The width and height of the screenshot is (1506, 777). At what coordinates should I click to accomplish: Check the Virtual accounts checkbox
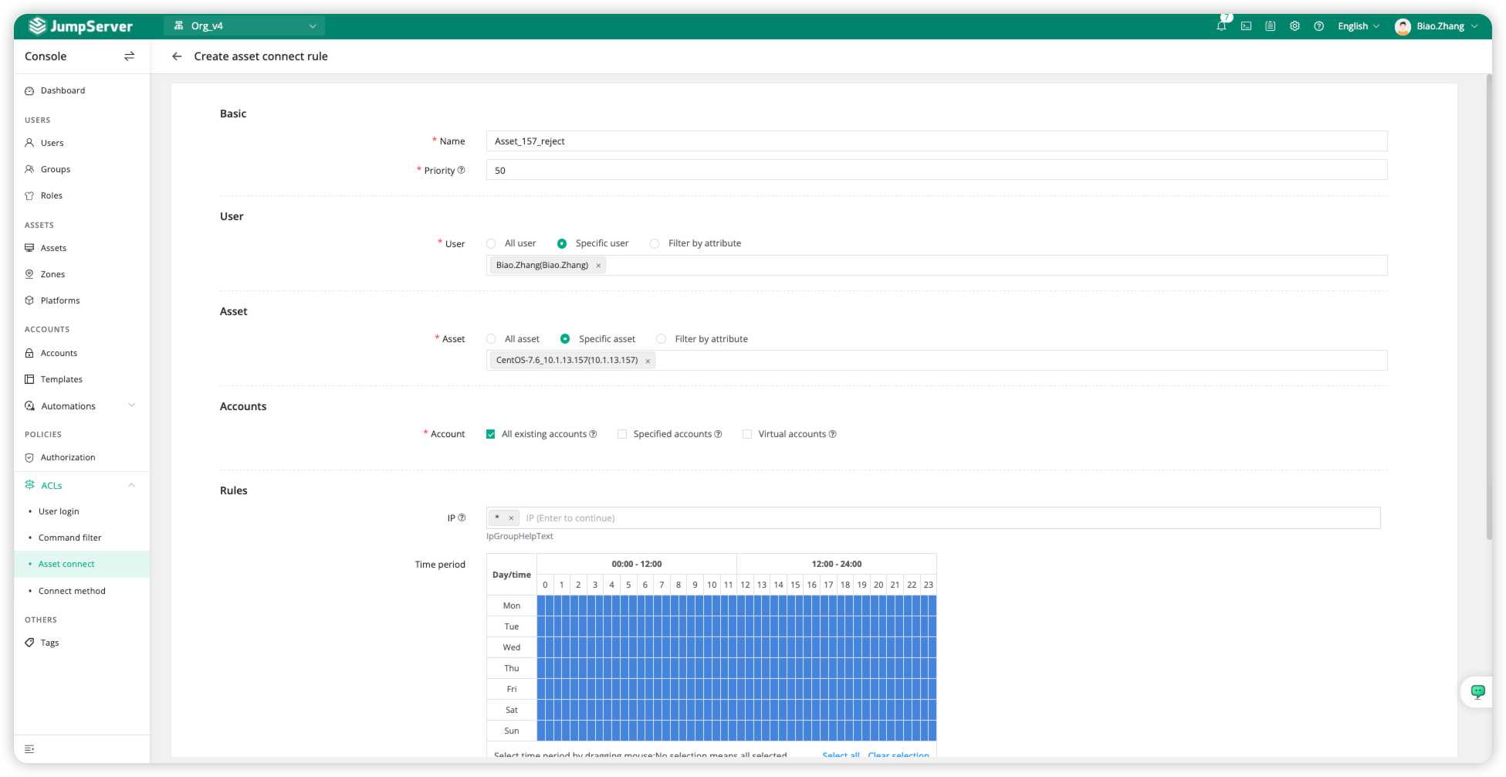click(x=747, y=434)
